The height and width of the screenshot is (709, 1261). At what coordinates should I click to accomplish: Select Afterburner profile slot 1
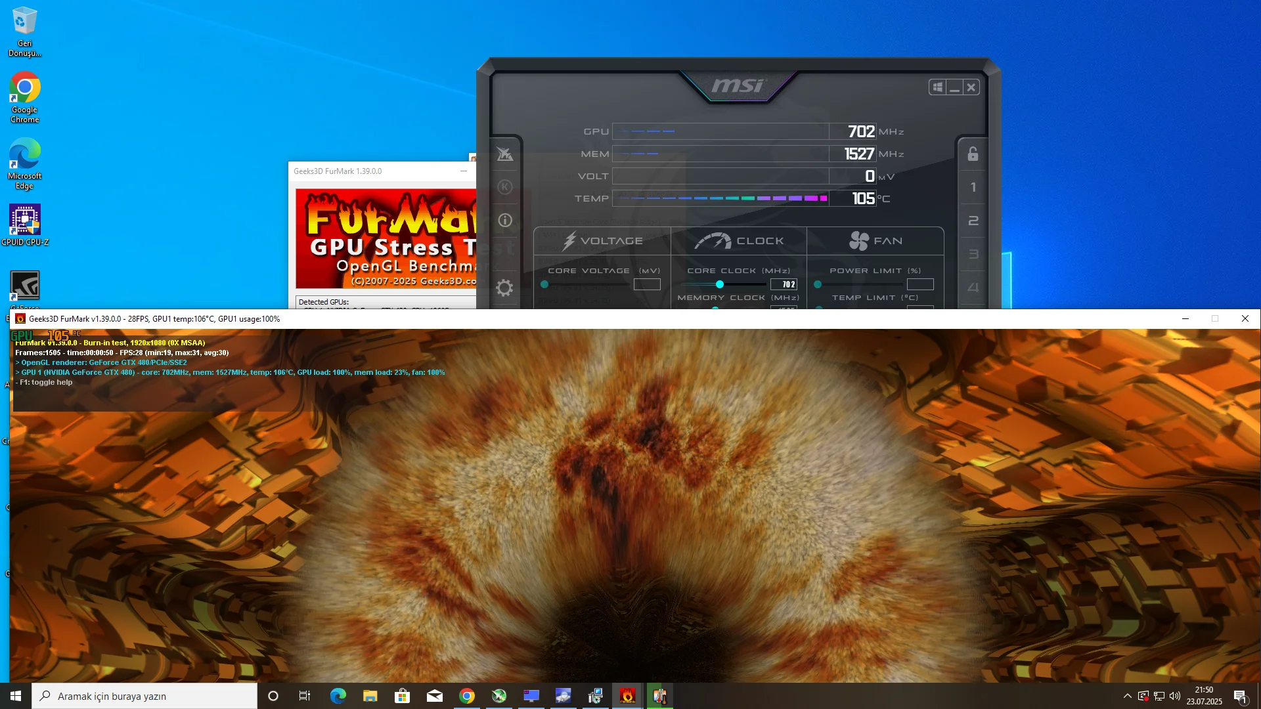[x=973, y=188]
